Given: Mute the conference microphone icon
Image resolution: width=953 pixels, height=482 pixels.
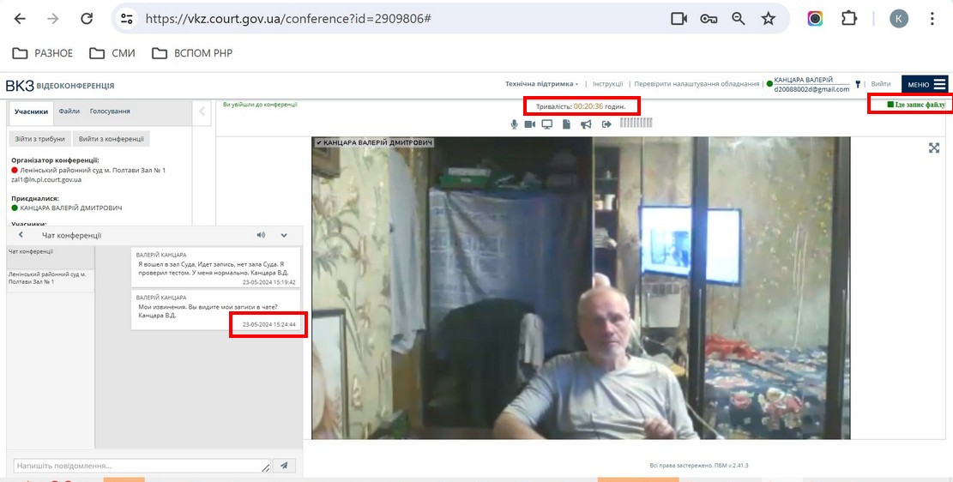Looking at the screenshot, I should click(514, 124).
